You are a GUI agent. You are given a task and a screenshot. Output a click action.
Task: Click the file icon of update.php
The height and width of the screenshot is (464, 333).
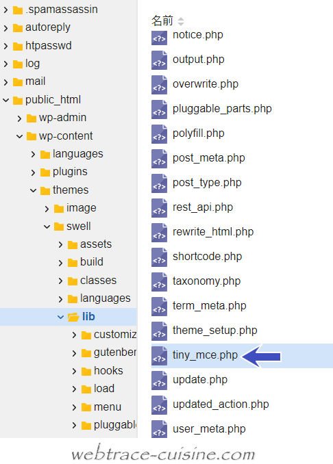click(160, 381)
